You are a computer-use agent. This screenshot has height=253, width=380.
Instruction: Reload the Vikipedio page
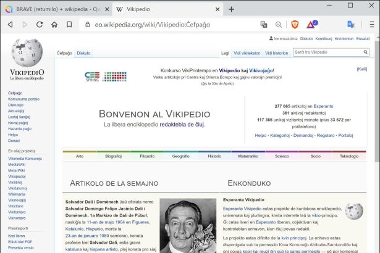point(40,25)
